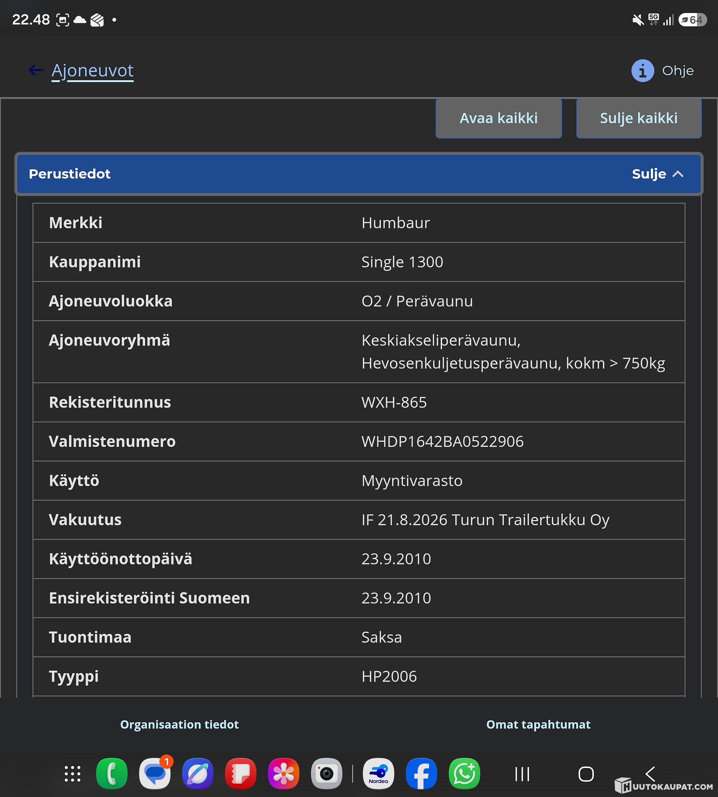The image size is (718, 797).
Task: Select the Ensirekisteröinti Suomeen date value
Action: pyautogui.click(x=396, y=598)
